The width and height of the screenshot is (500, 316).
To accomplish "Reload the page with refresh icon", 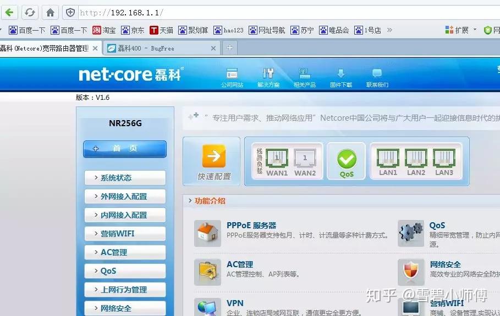I will point(30,13).
